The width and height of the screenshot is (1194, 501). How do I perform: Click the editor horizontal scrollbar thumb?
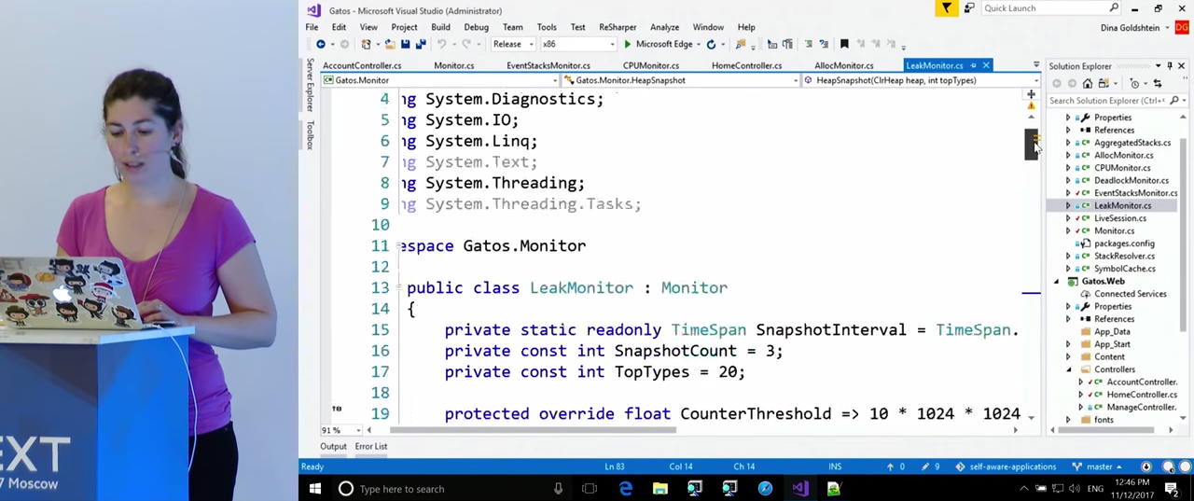point(532,430)
